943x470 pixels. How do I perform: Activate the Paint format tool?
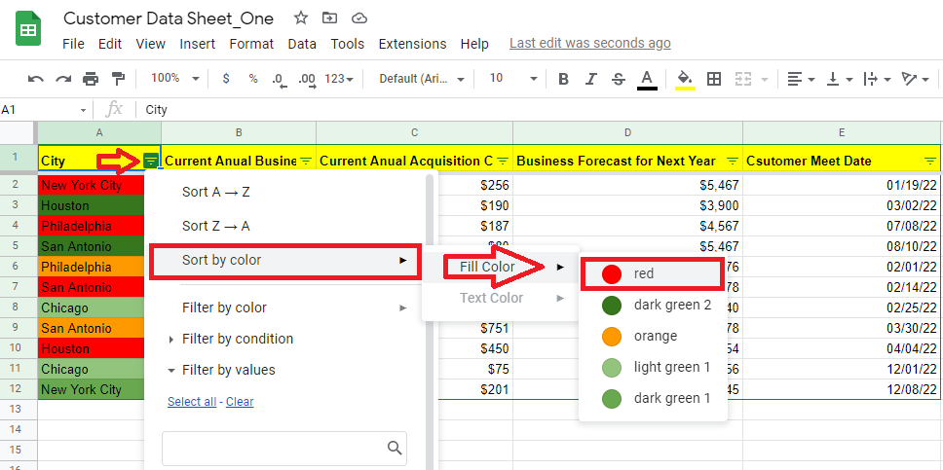[x=118, y=79]
